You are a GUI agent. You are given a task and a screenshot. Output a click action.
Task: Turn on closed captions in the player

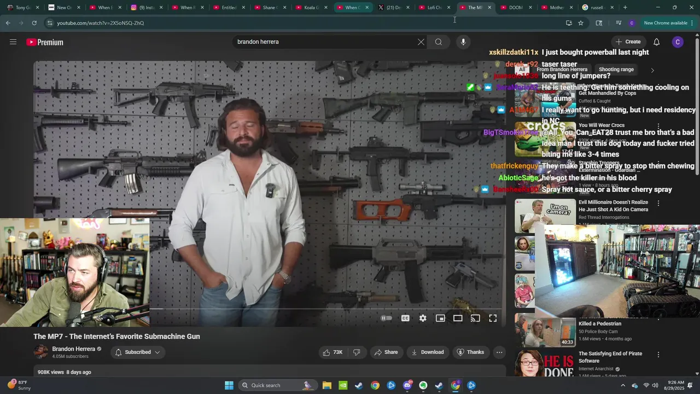click(x=405, y=318)
